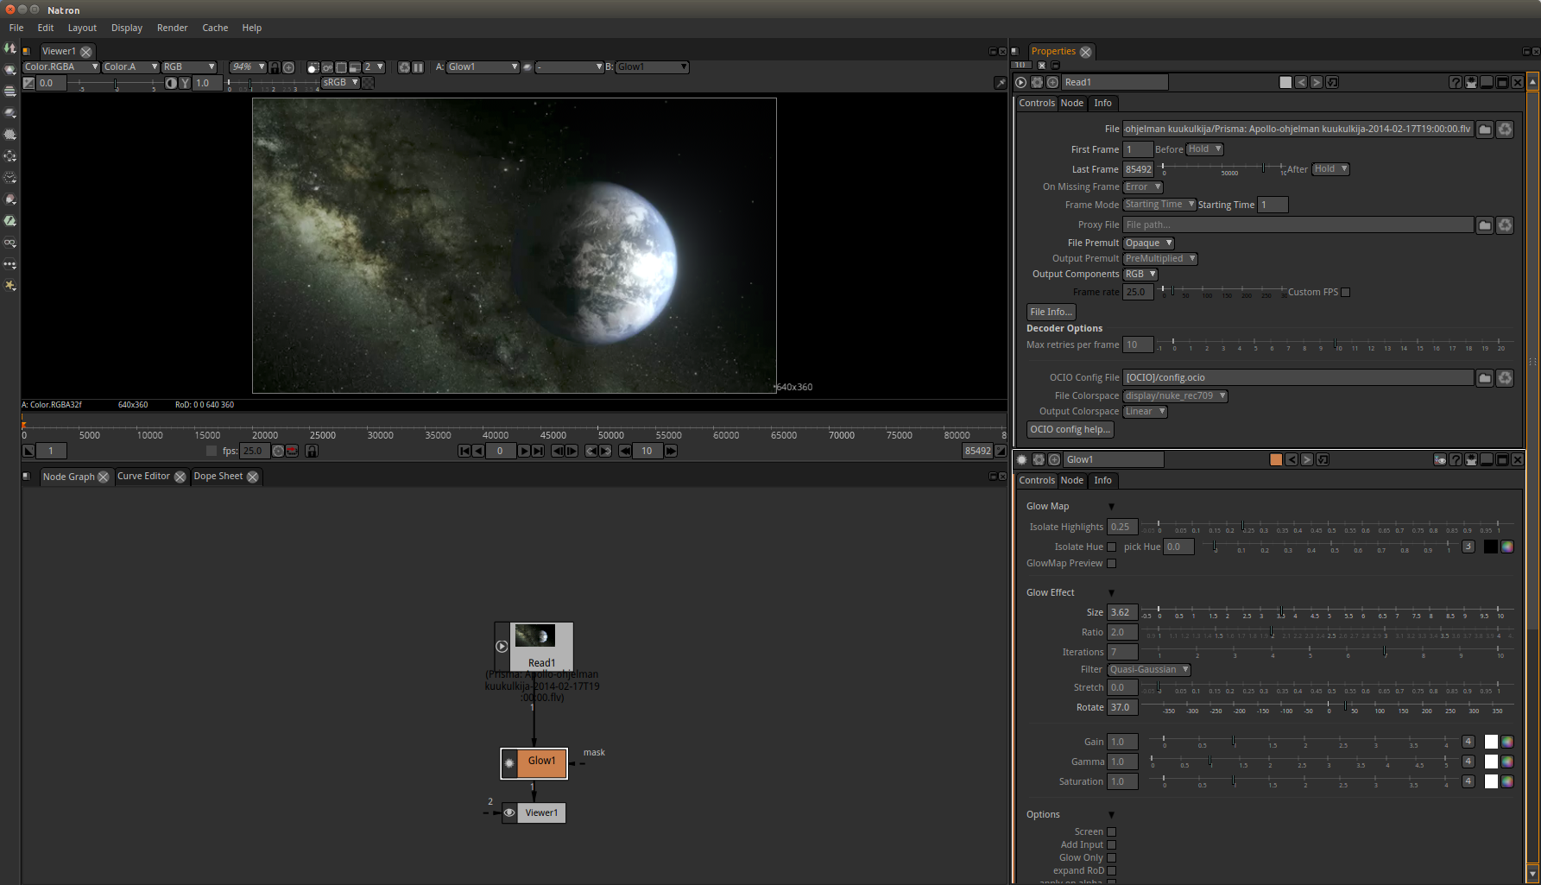Click the zoom lock icon in viewer
This screenshot has width=1541, height=885.
tap(275, 67)
